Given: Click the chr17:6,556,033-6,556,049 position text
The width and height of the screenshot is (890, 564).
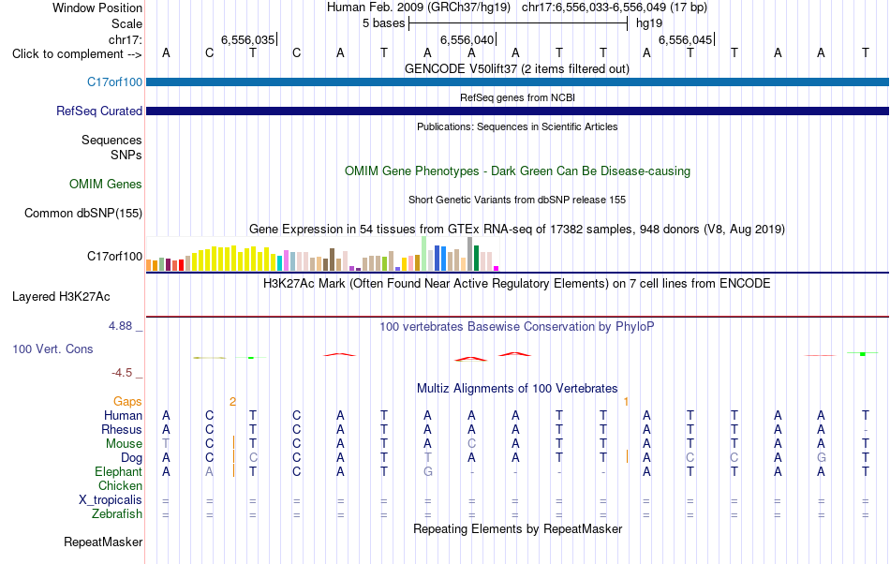Looking at the screenshot, I should click(x=615, y=7).
